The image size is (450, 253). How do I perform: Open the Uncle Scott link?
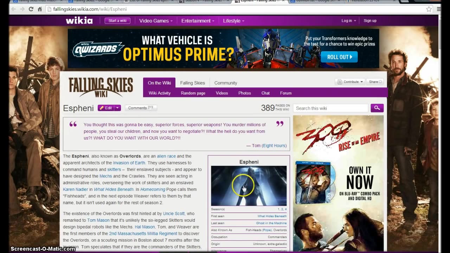(174, 214)
